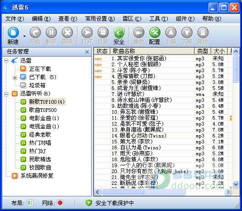Open the 编辑(E) menu
This screenshot has height=211, width=242.
(x=41, y=19)
